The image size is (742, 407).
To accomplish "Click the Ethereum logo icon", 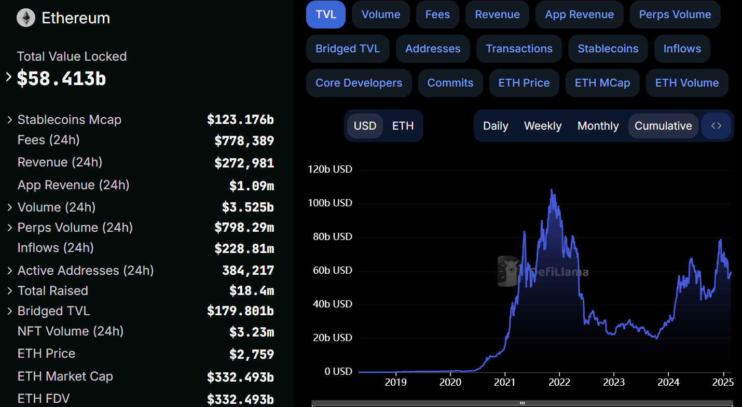I will pyautogui.click(x=26, y=18).
